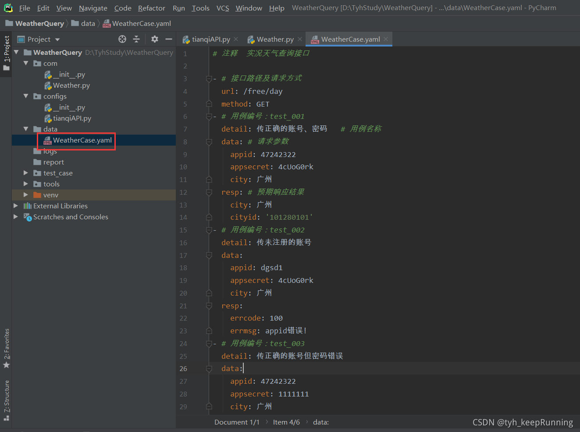
Task: Place cursor on url: /free/day line
Action: click(252, 91)
